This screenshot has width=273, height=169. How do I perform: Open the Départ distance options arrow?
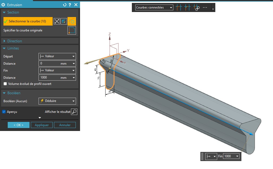[x=74, y=64]
